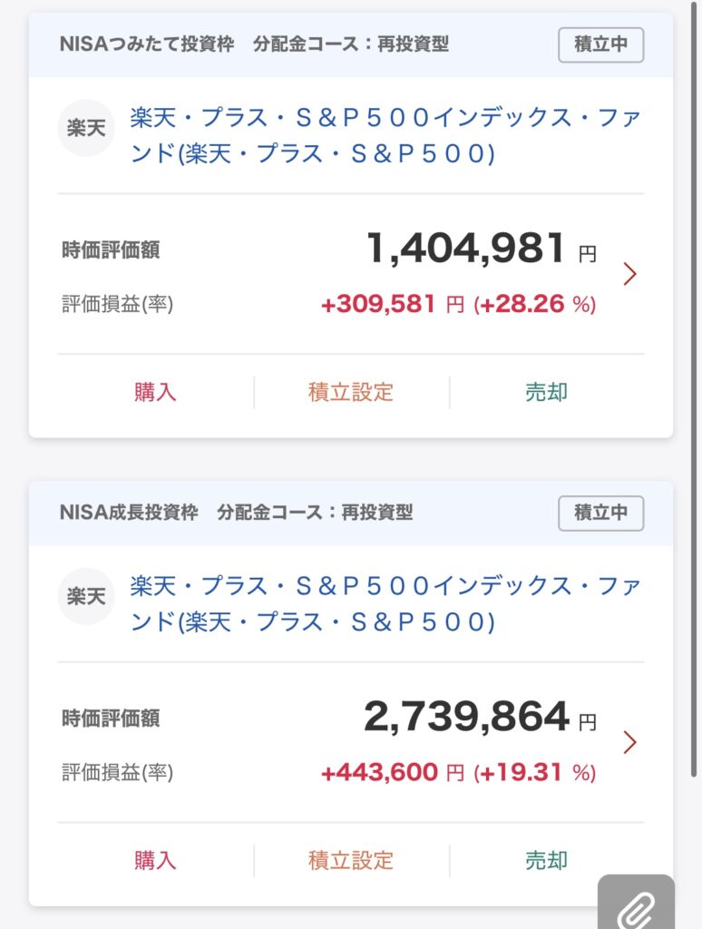Select 積立設定 in the NISAつみたて投資枠 card
The width and height of the screenshot is (702, 929).
(351, 392)
